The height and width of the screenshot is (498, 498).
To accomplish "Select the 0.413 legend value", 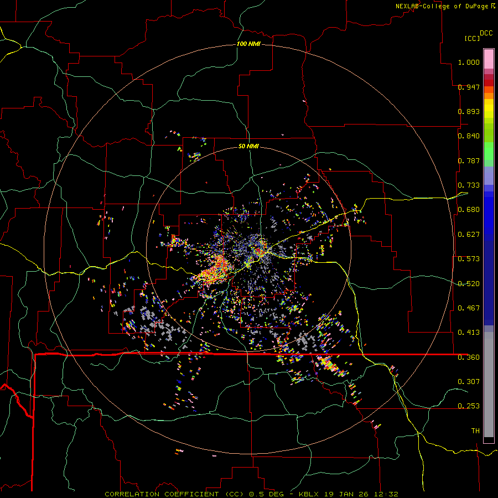I will (x=469, y=333).
